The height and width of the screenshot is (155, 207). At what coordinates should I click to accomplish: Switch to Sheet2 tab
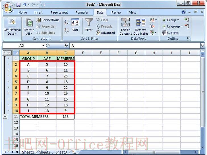click(45, 152)
